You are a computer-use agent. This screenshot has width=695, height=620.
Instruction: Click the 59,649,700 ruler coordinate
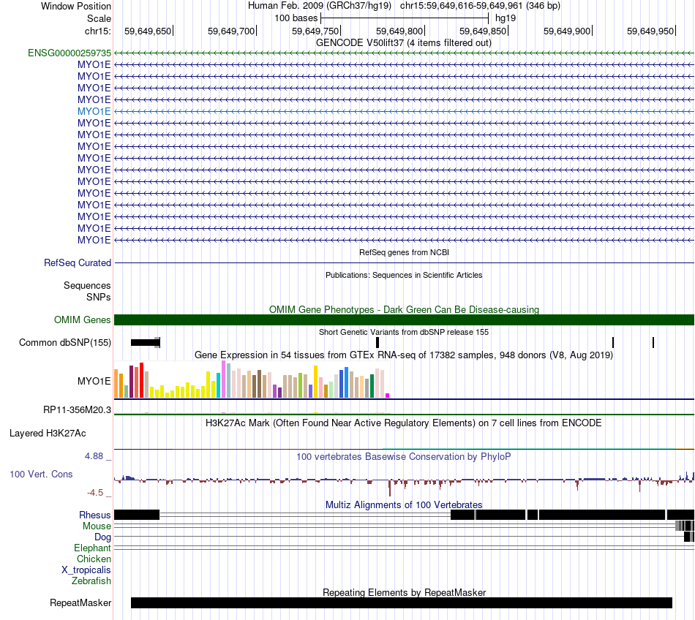point(231,31)
